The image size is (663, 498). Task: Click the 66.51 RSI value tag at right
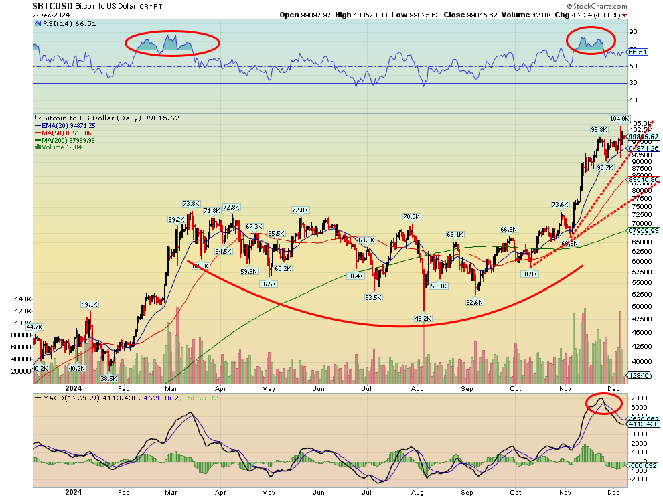[640, 52]
